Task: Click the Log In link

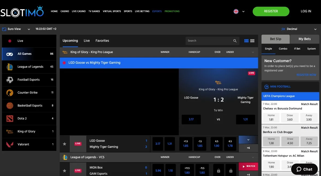Action: tap(306, 11)
